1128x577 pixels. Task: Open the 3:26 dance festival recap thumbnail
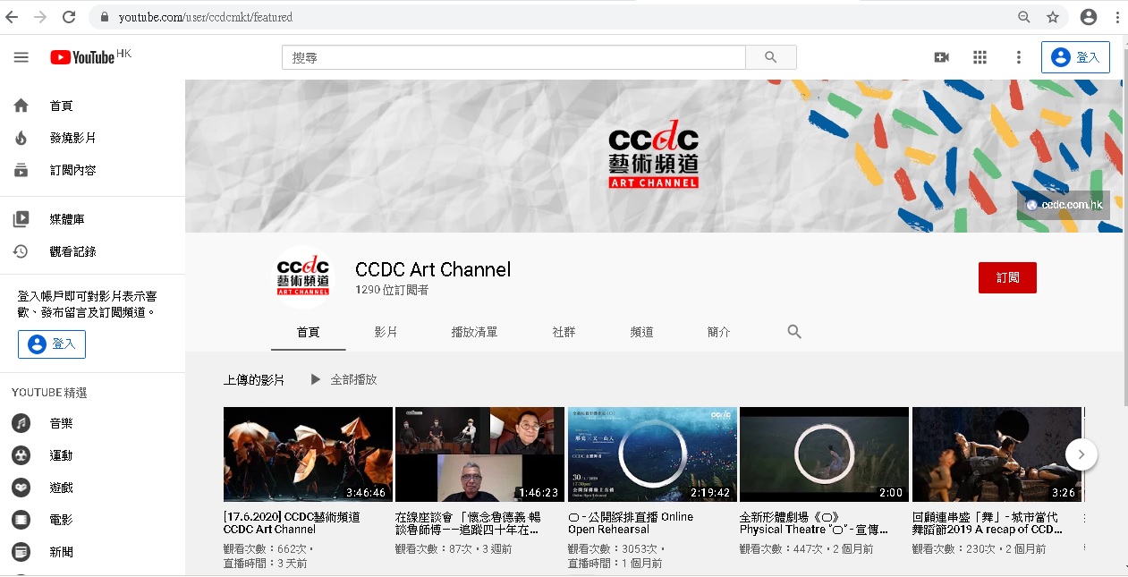coord(997,454)
